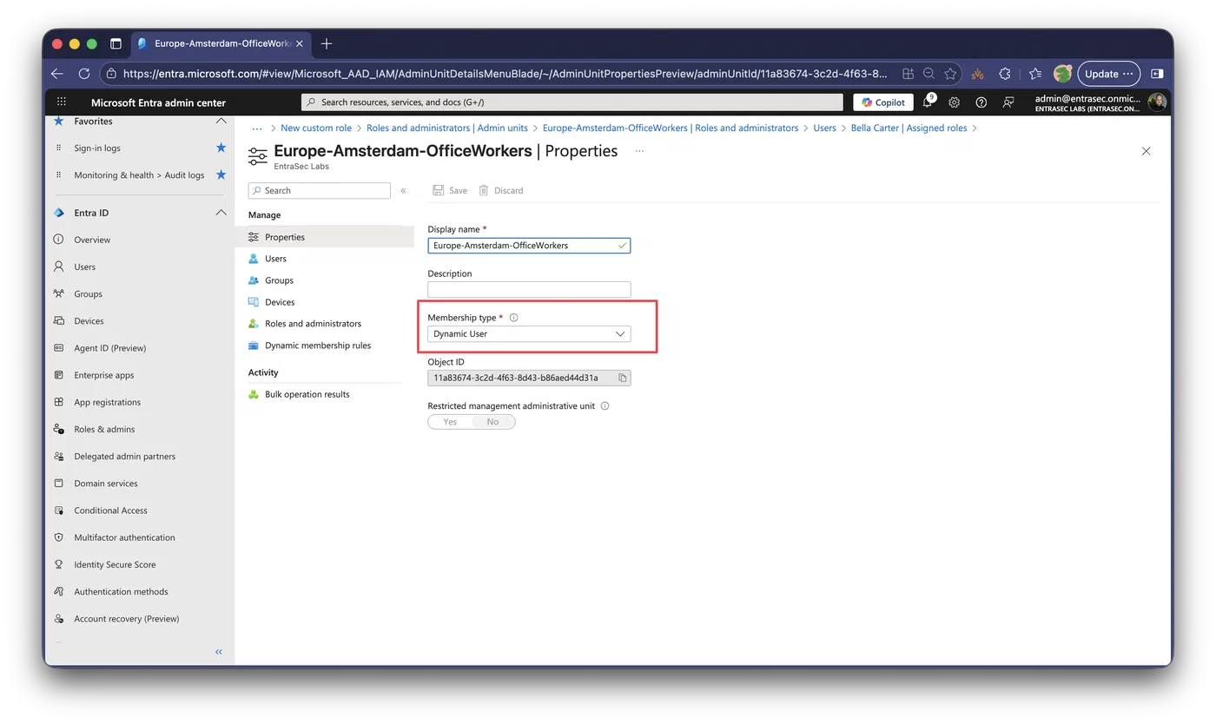
Task: Close the Properties blade
Action: (x=1146, y=151)
